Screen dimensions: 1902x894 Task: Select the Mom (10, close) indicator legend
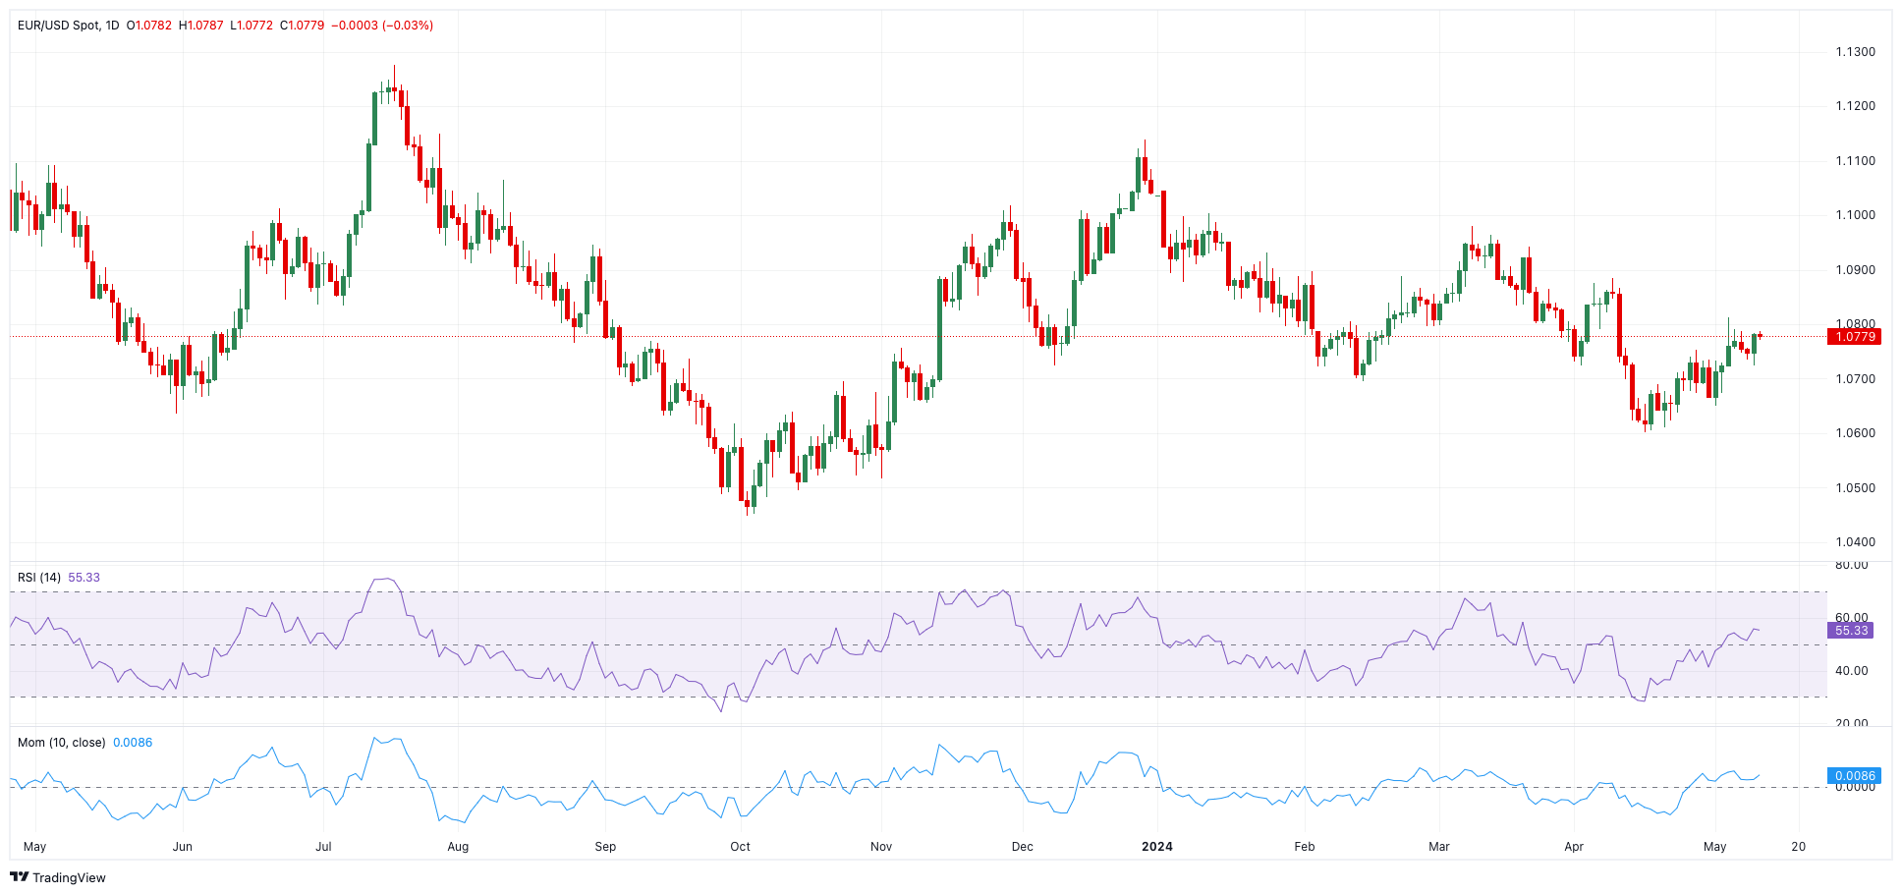pos(61,742)
